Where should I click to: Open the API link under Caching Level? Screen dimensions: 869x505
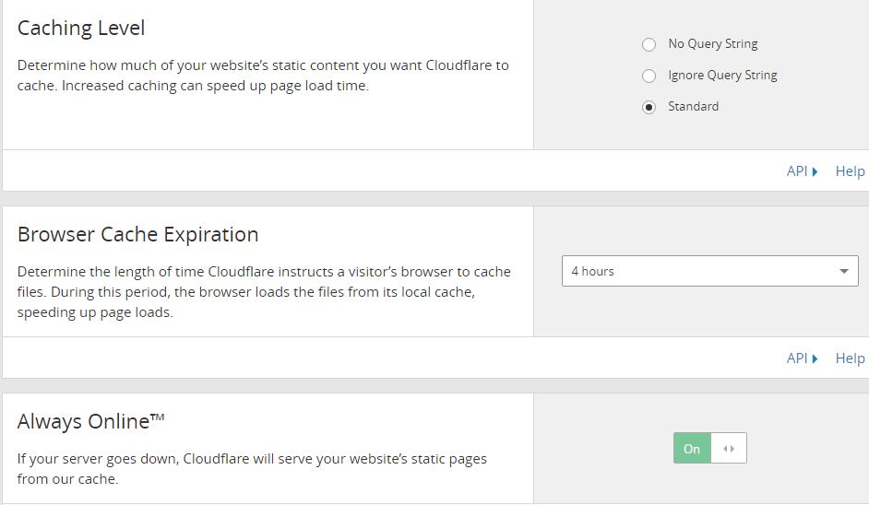(797, 171)
